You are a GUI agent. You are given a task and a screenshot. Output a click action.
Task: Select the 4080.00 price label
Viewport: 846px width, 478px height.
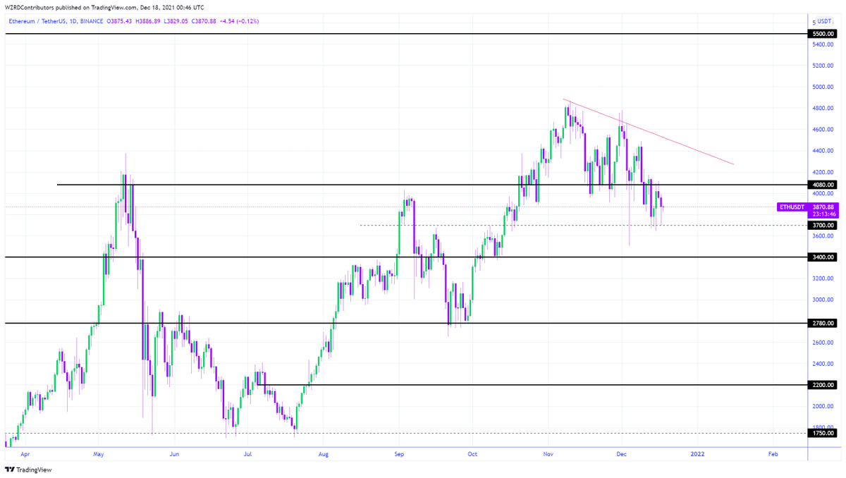[823, 185]
